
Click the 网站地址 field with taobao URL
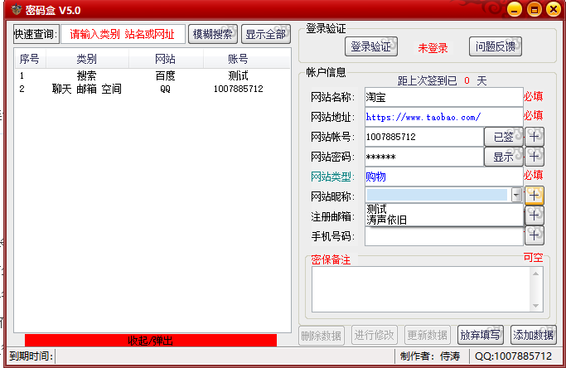(x=443, y=117)
